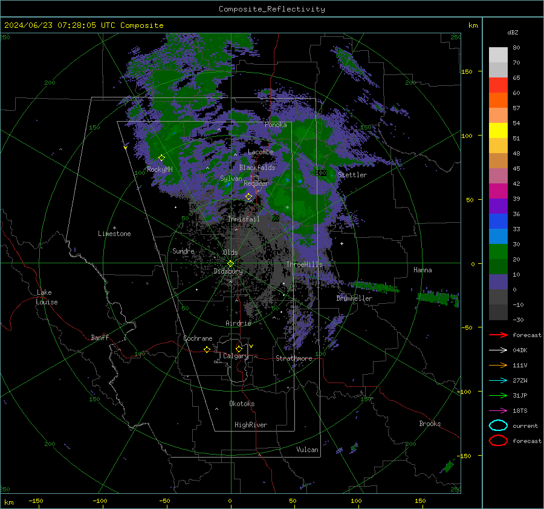Click the Olds city label
Image resolution: width=544 pixels, height=509 pixels.
point(230,252)
